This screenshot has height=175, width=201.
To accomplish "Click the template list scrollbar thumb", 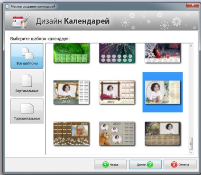I will click(191, 144).
